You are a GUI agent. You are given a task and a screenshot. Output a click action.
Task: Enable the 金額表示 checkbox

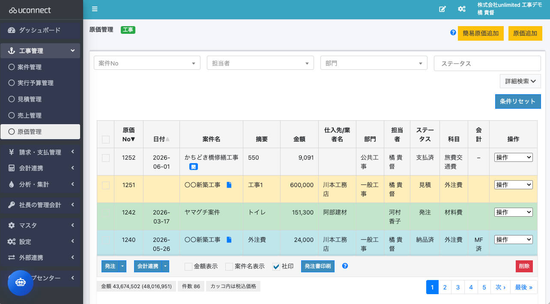(x=188, y=267)
